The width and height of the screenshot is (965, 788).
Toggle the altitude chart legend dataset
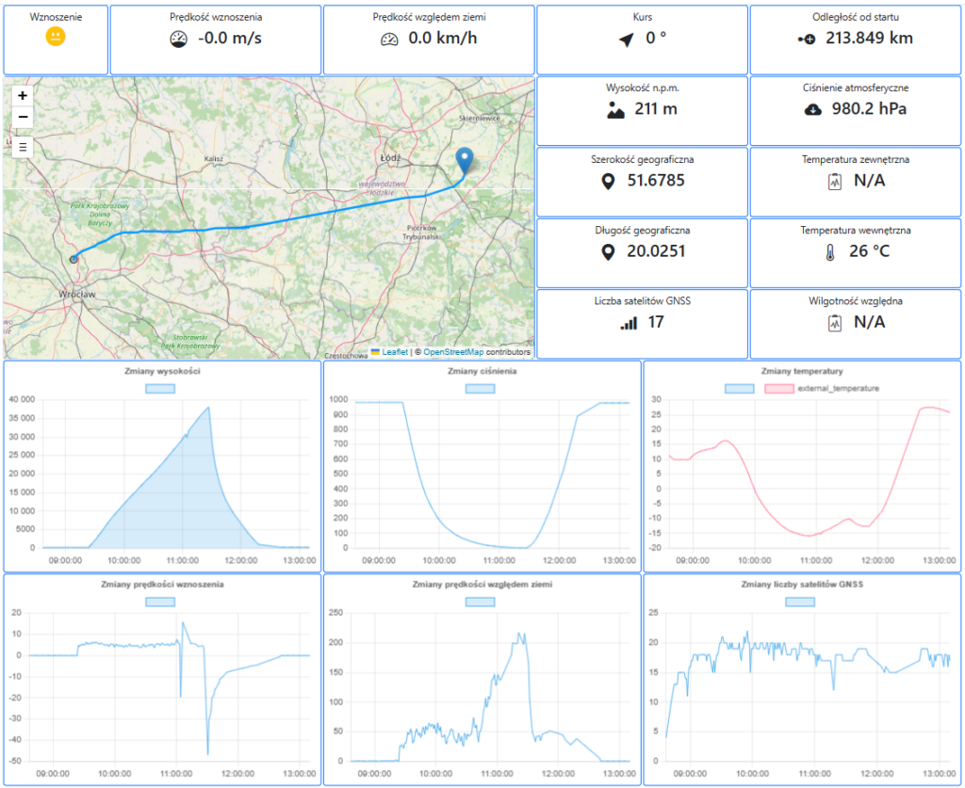tap(162, 388)
